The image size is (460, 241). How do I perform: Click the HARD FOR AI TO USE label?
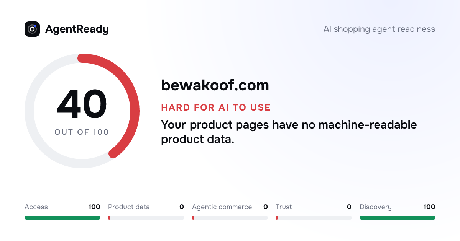coord(216,107)
